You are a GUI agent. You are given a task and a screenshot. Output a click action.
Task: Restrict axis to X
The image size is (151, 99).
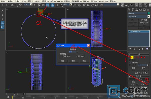pos(3,11)
